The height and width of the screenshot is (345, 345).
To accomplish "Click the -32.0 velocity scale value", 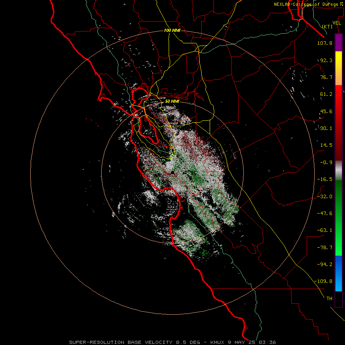I will tap(325, 197).
